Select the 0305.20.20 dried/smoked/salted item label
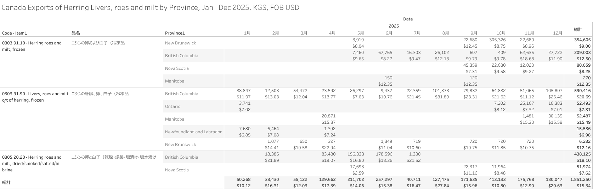This screenshot has height=189, width=593. pyautogui.click(x=32, y=163)
